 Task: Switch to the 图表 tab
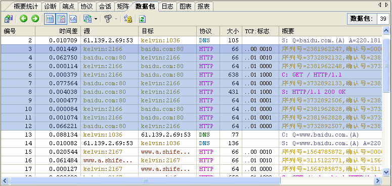pyautogui.click(x=186, y=6)
